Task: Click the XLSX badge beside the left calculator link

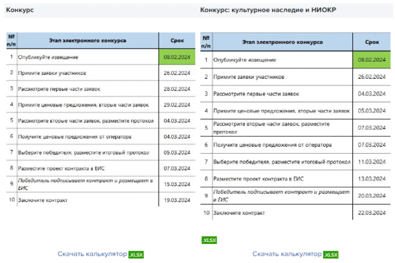Action: [136, 254]
